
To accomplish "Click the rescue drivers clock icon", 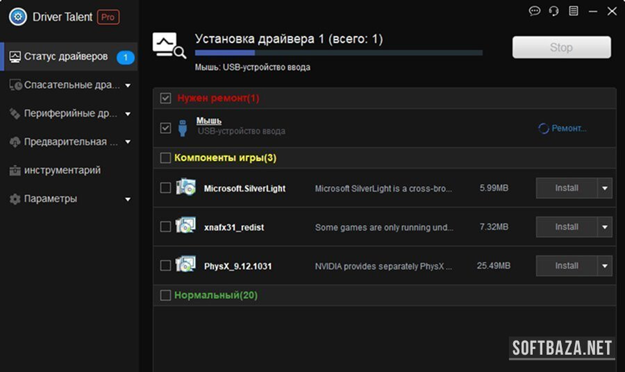I will point(15,85).
